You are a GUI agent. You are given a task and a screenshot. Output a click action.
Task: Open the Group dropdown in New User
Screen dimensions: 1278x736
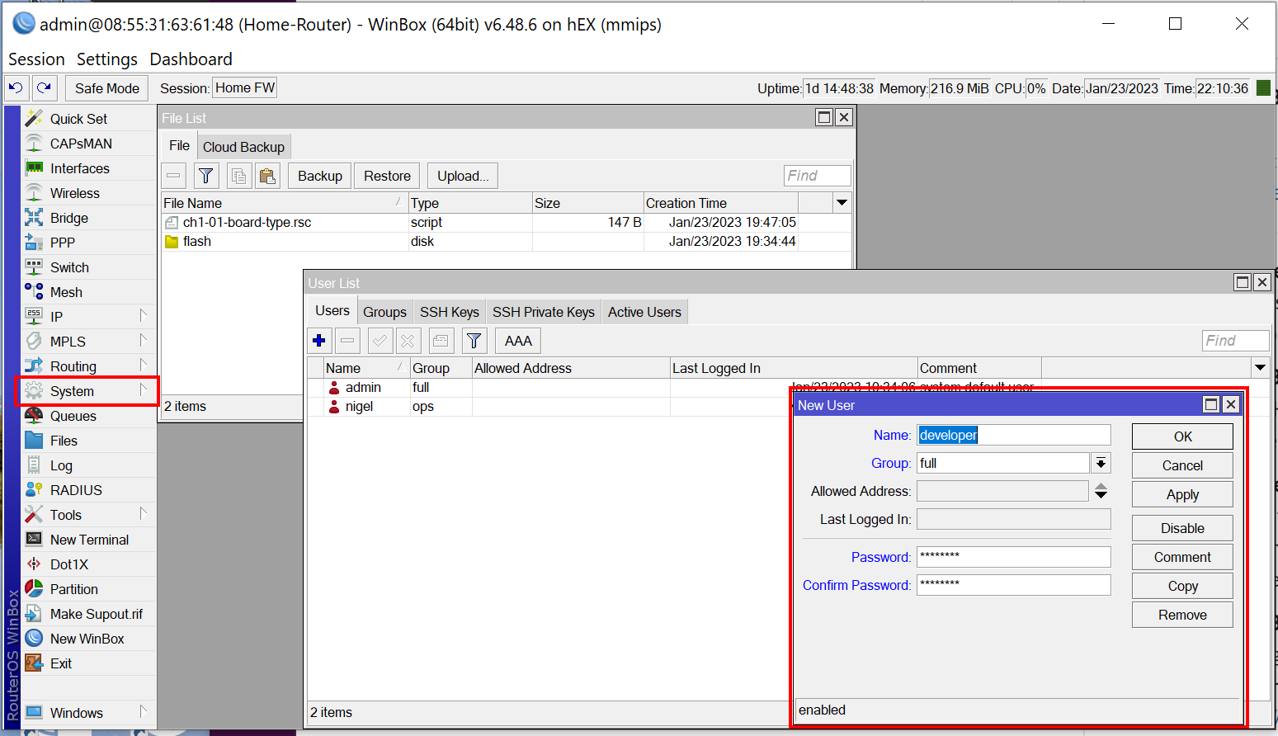tap(1101, 464)
